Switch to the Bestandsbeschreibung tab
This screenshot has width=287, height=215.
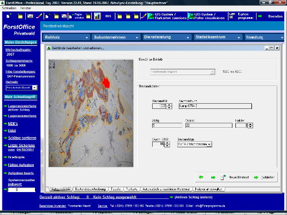click(90, 189)
